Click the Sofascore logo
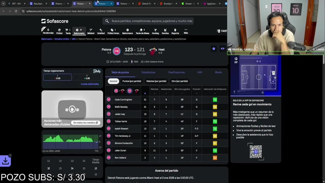 pos(55,21)
